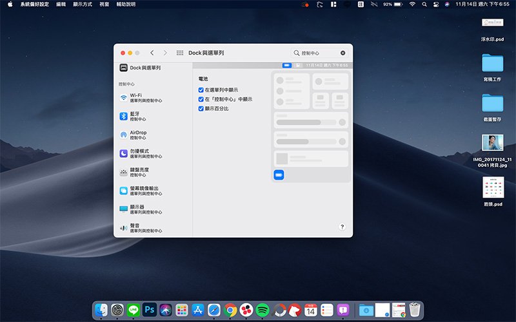Uncheck 顯示百分比 checkbox

pyautogui.click(x=201, y=109)
